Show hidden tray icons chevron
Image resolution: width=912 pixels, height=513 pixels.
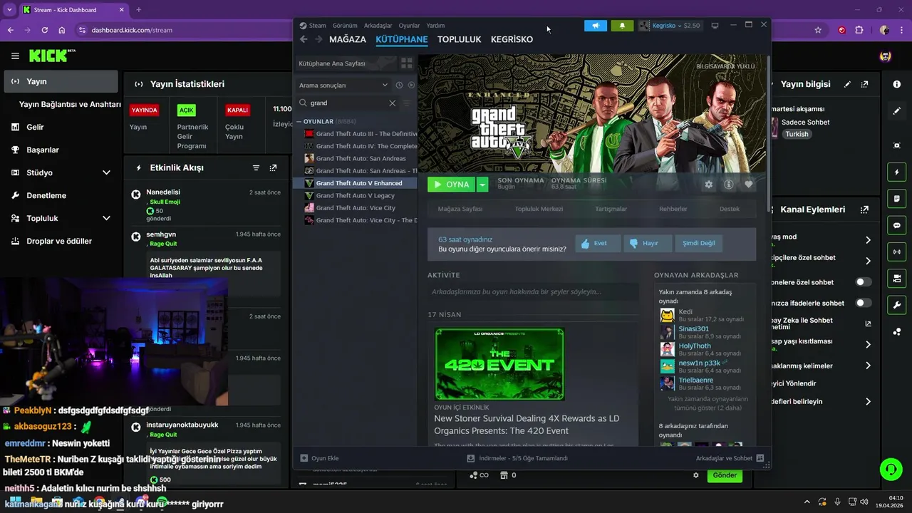[x=807, y=502]
